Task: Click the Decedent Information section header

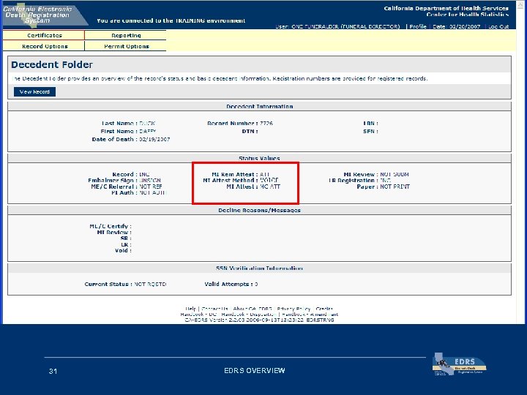Action: coord(259,107)
